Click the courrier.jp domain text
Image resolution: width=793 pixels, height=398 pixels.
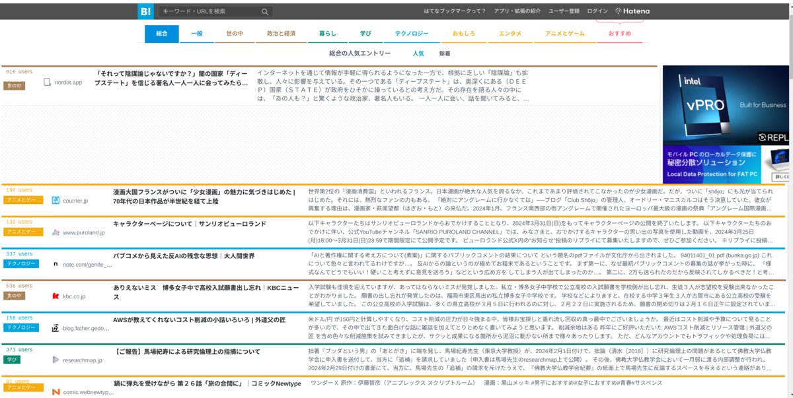pos(75,201)
